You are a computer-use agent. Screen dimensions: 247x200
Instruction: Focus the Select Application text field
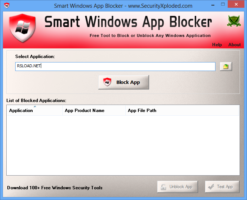pos(115,67)
